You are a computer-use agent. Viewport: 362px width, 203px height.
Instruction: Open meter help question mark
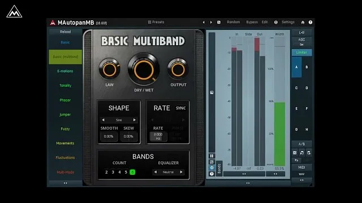click(212, 174)
